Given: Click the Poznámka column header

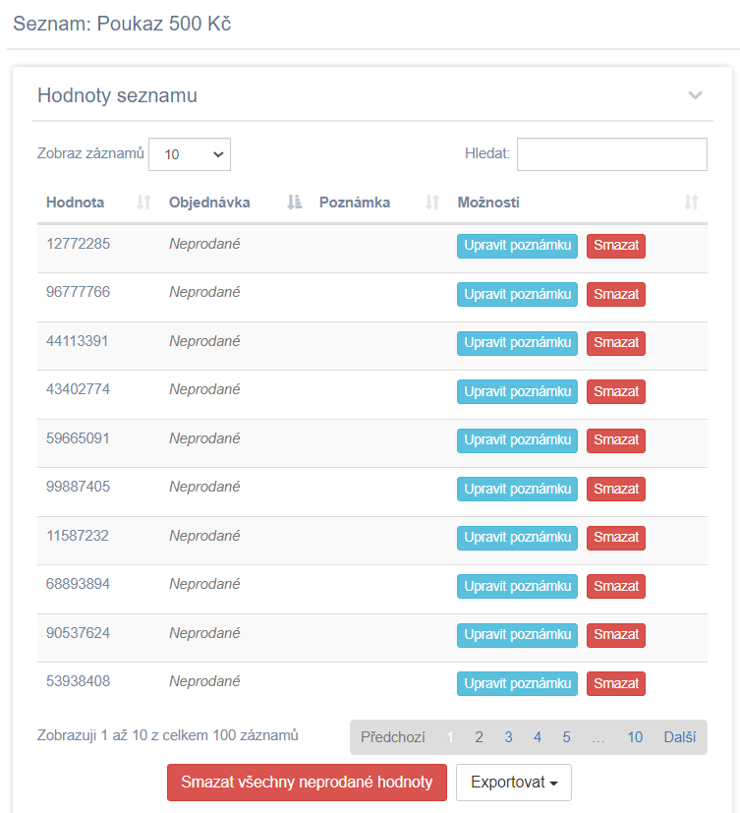Looking at the screenshot, I should pyautogui.click(x=355, y=203).
